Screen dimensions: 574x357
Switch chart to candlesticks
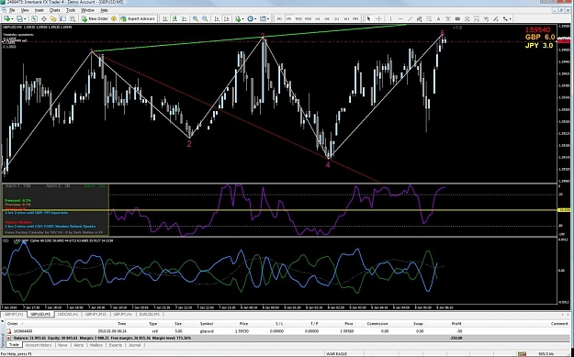174,18
